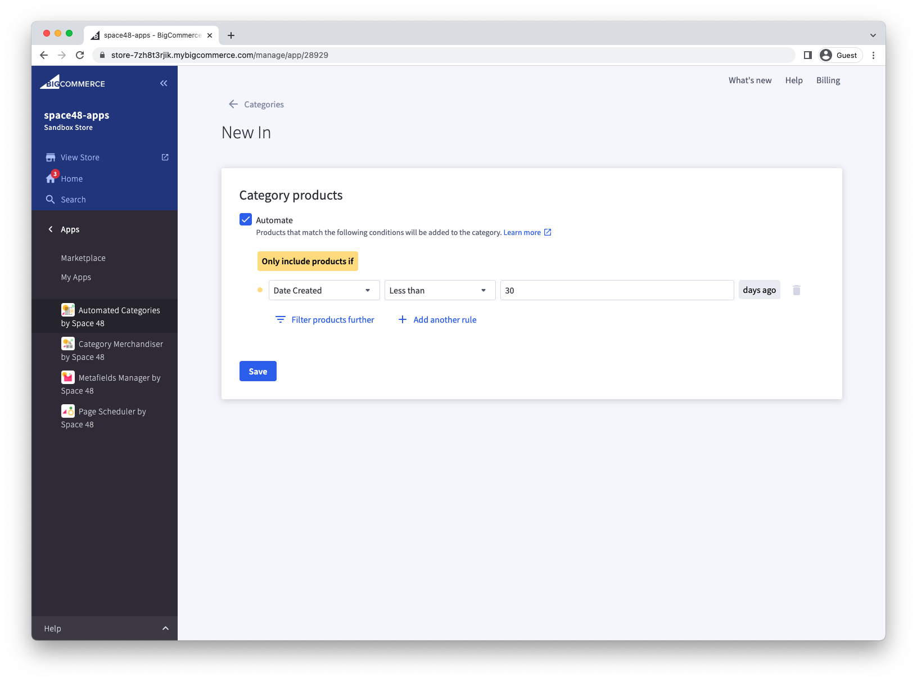Open Marketplace in the Apps menu
Viewport: 917px width, 682px height.
point(83,258)
